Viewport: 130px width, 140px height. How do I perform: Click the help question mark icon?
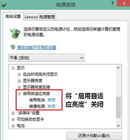[x=113, y=3]
